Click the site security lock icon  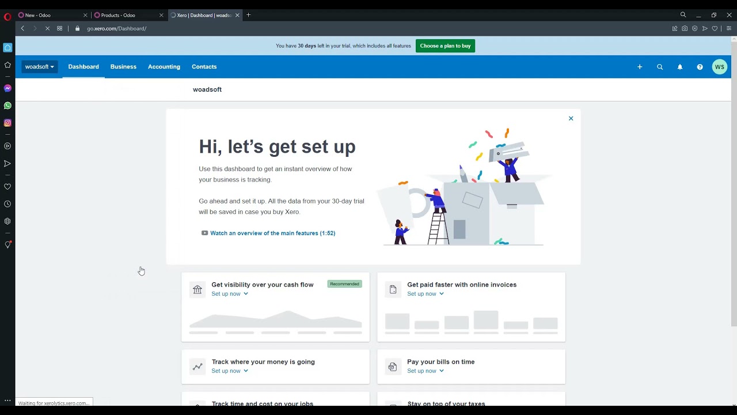coord(77,28)
